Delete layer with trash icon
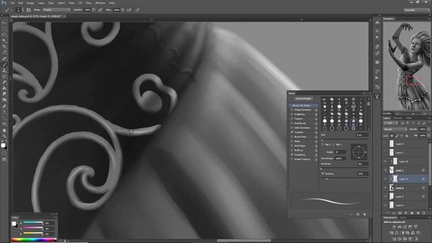The width and height of the screenshot is (432, 243). (424, 213)
